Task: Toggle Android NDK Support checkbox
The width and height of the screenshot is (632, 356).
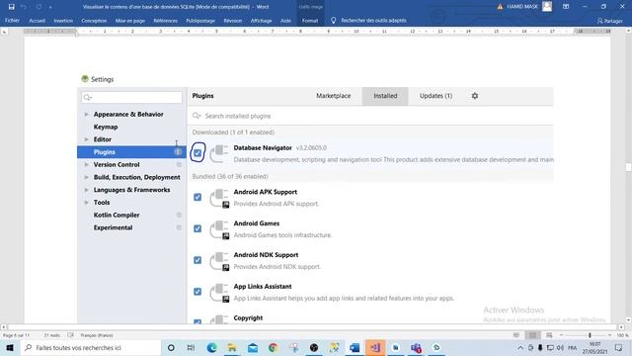Action: coord(197,260)
